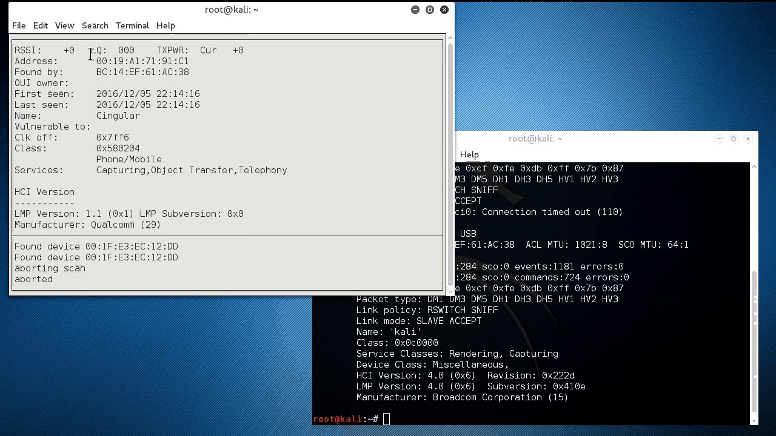The height and width of the screenshot is (436, 776).
Task: Click 'SCO MTU: 64:1' text
Action: tap(654, 245)
